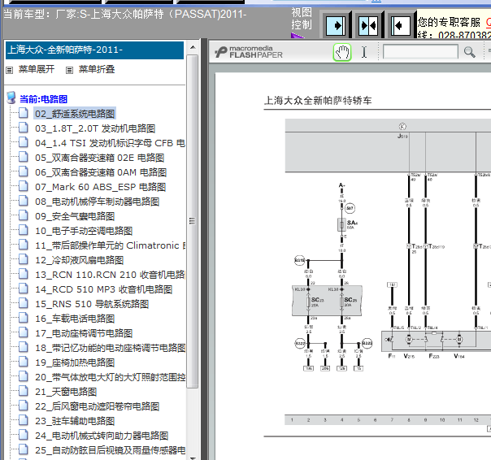Viewport: 491px width, 460px height.
Task: Open 07_Mark 60 ABS_ESP 电路图
Action: pos(100,187)
